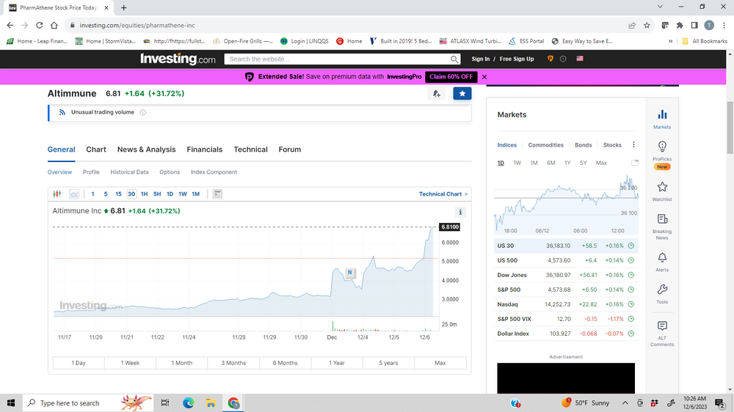Select the 1H chart interval
Image resolution: width=734 pixels, height=412 pixels.
(x=145, y=194)
